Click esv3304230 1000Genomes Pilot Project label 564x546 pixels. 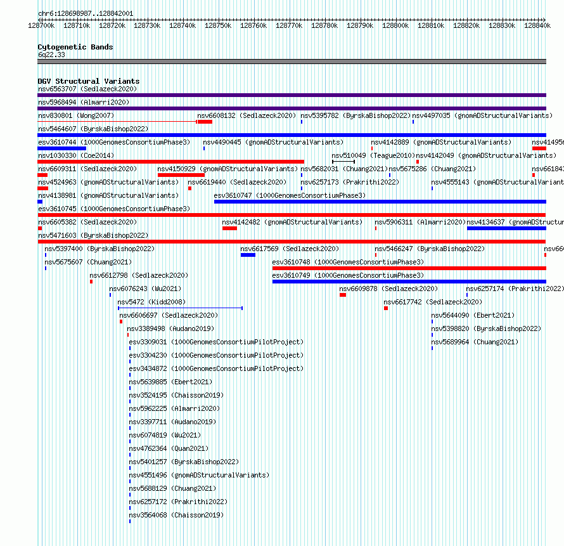point(216,355)
